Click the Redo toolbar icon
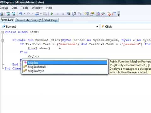The width and height of the screenshot is (151, 113). point(29,14)
